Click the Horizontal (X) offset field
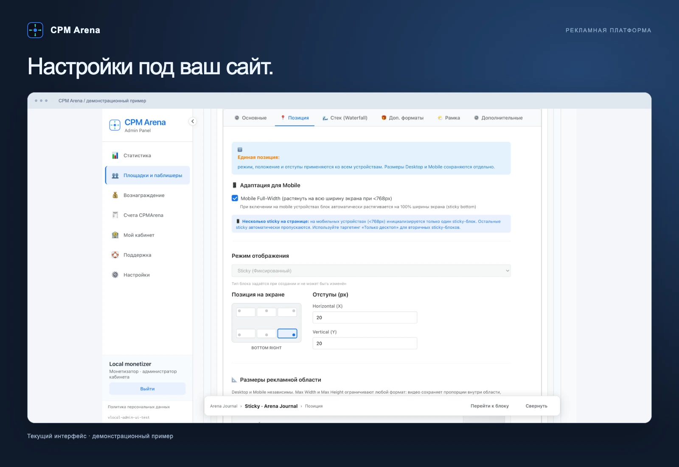This screenshot has height=467, width=679. point(365,318)
